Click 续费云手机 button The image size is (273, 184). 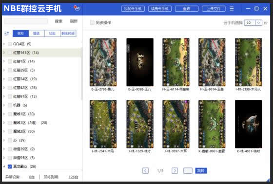(160, 9)
